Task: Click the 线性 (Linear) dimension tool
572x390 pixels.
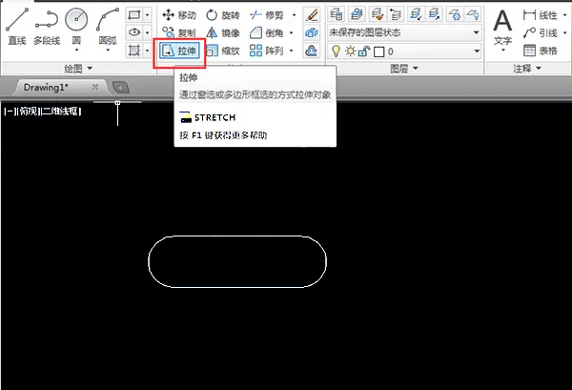Action: [541, 15]
